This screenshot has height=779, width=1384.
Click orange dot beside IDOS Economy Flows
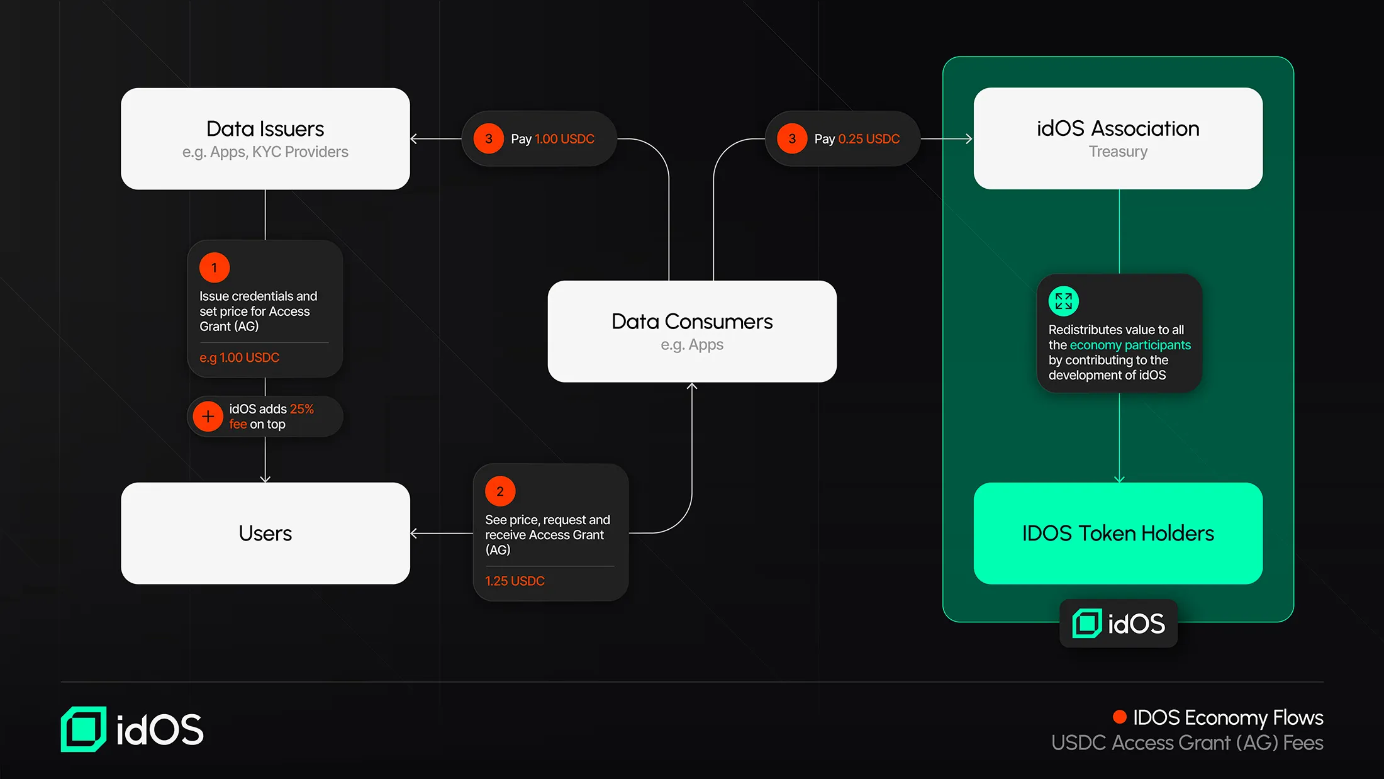1119,717
